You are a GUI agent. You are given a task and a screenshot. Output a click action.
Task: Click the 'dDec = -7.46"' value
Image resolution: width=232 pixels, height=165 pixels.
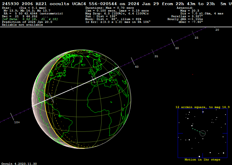191,22
